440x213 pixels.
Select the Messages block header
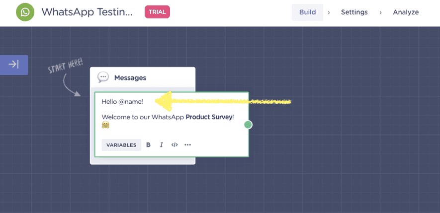[x=143, y=77]
